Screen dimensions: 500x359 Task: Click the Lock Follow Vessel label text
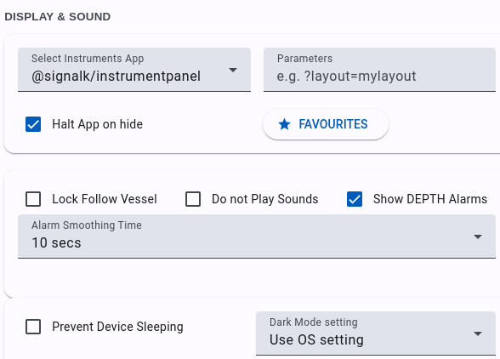pos(105,199)
